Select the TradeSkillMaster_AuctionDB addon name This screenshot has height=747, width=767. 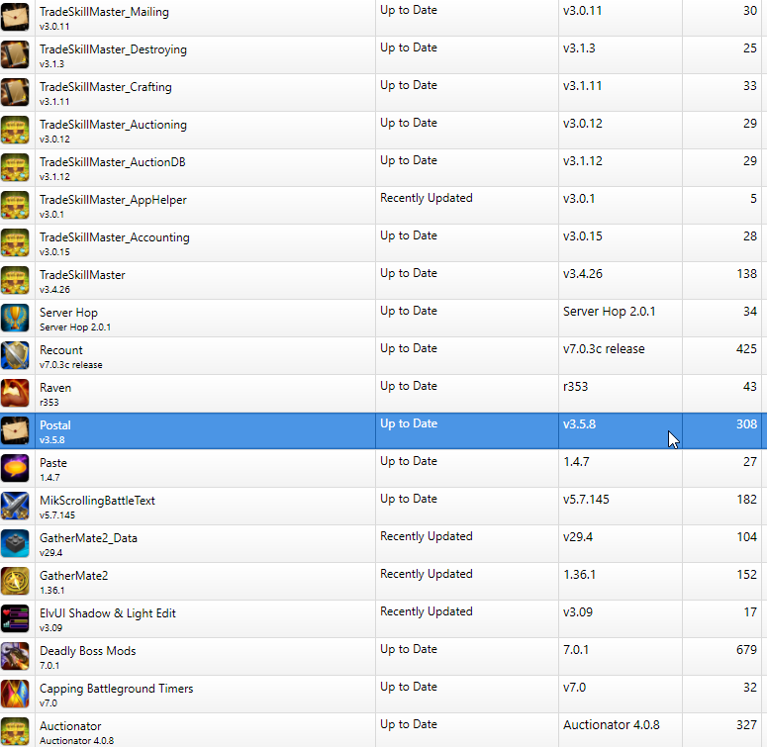tap(113, 162)
